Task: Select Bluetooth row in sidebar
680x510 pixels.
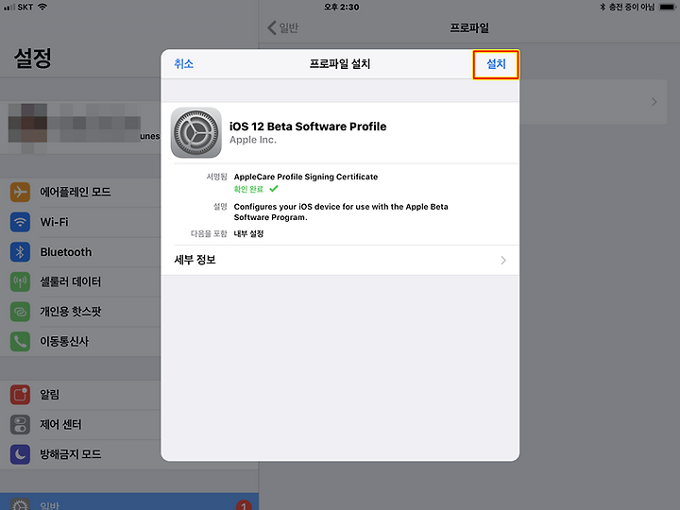Action: pos(80,252)
